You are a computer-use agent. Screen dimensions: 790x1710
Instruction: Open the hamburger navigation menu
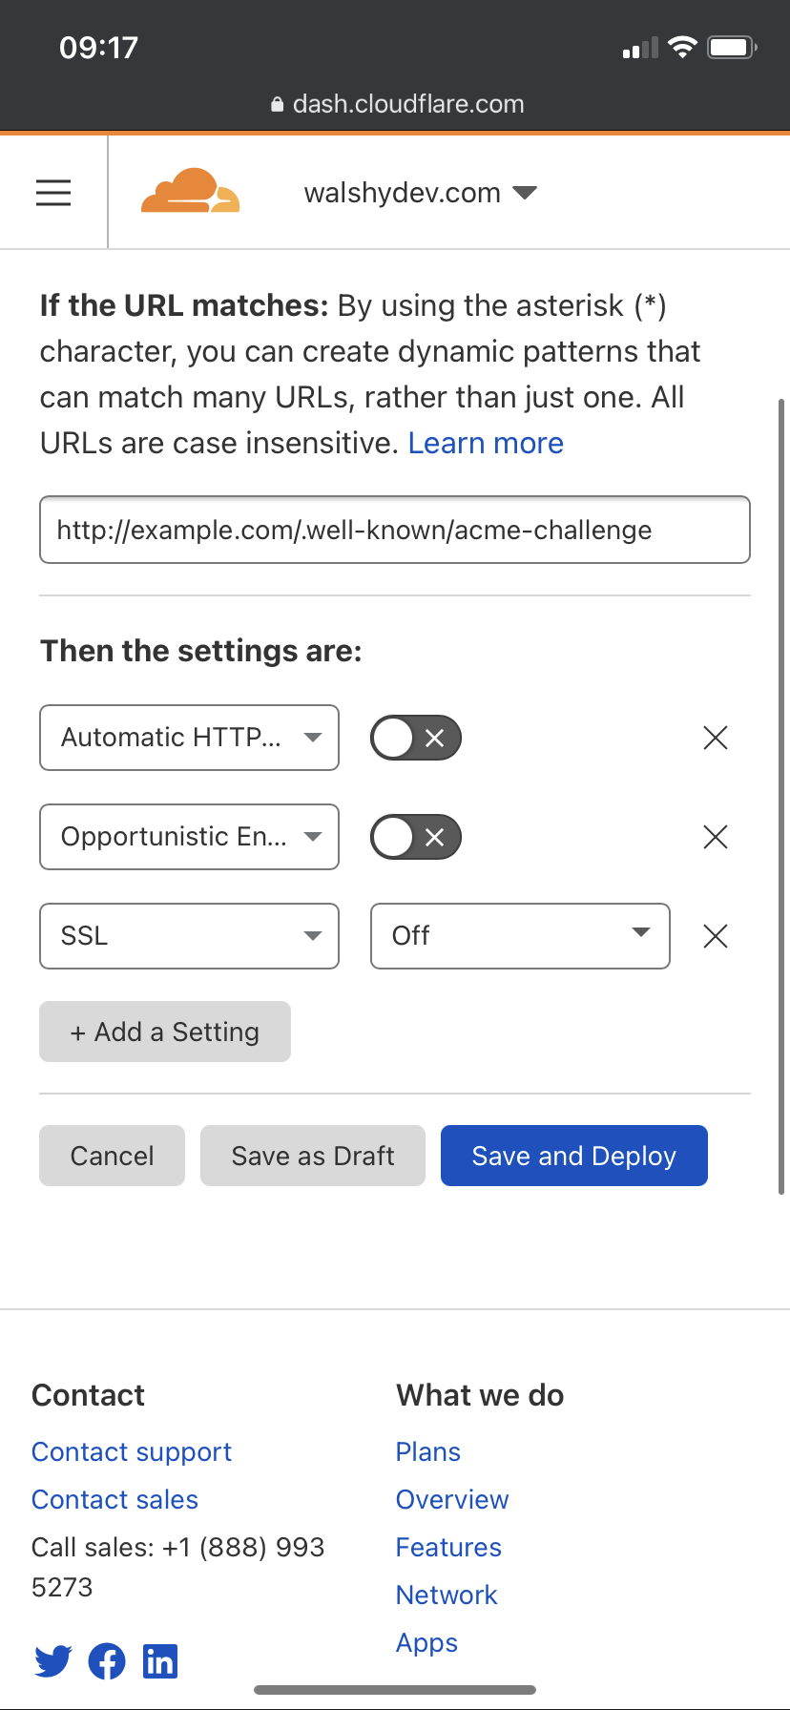pyautogui.click(x=52, y=191)
